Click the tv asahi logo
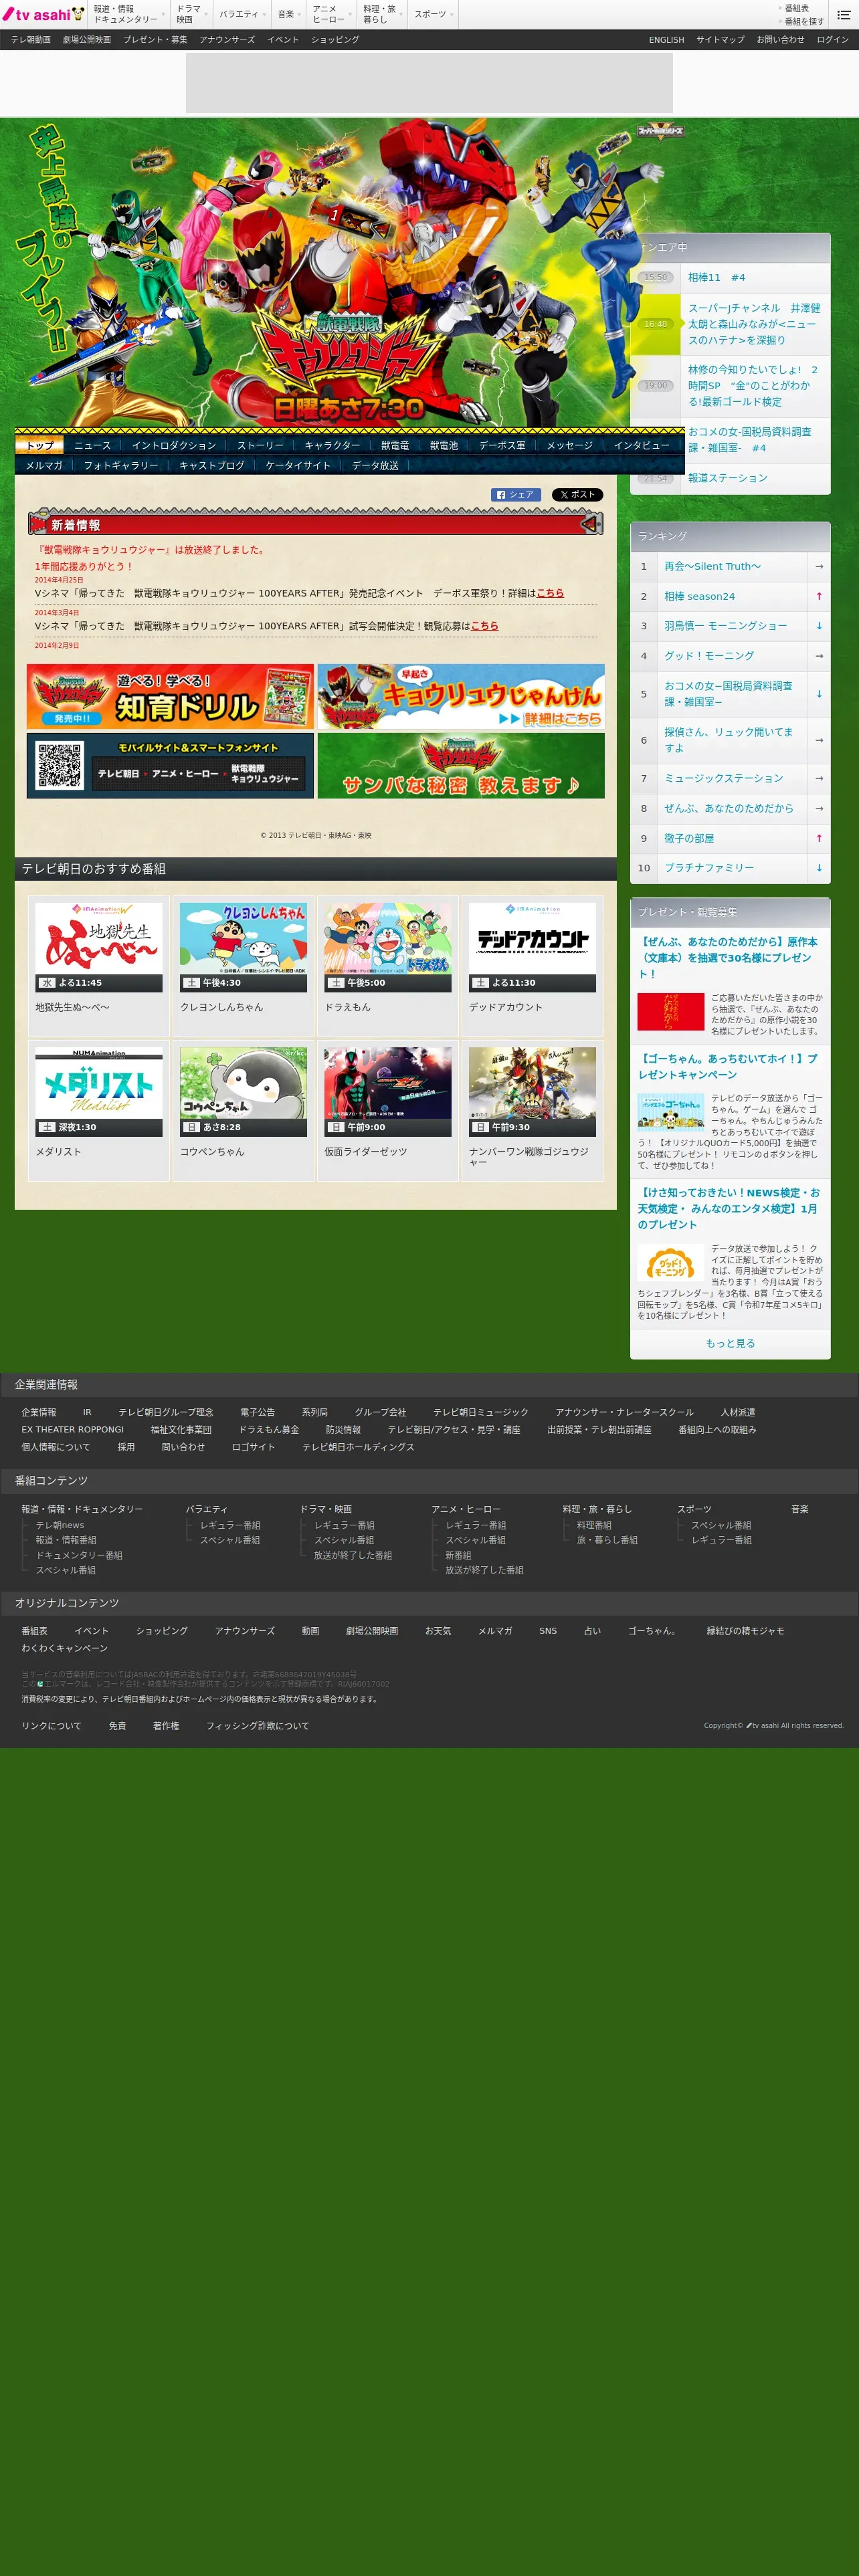Viewport: 859px width, 2576px height. [43, 14]
